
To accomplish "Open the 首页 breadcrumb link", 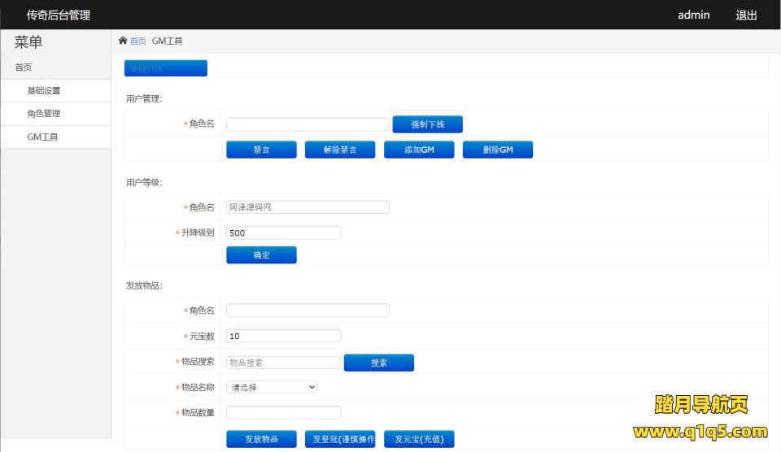I will pyautogui.click(x=138, y=41).
